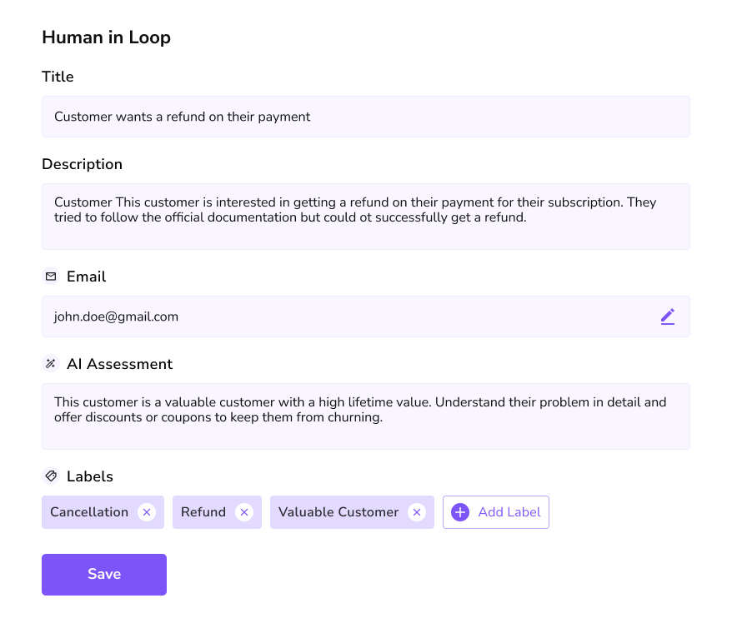Click the Add Label button text
The height and width of the screenshot is (623, 732).
509,512
